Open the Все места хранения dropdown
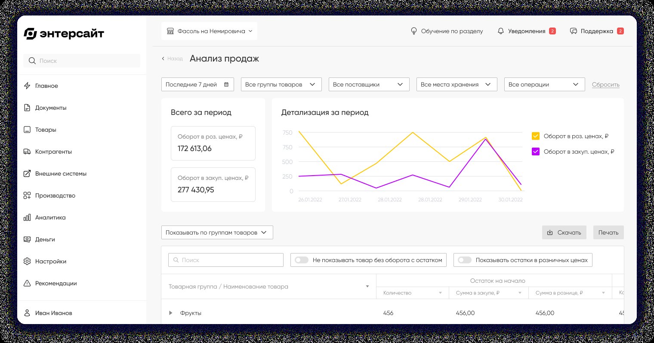Screen dimensions: 654x343 point(457,84)
